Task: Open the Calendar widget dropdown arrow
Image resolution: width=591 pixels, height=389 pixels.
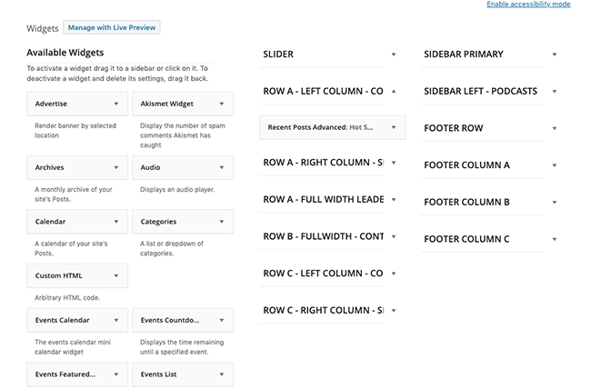Action: tap(116, 222)
